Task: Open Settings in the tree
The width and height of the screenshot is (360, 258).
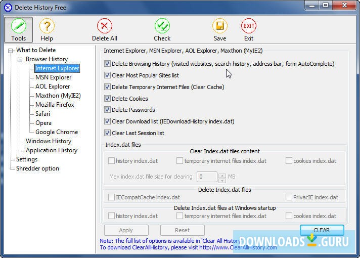Action: 27,159
